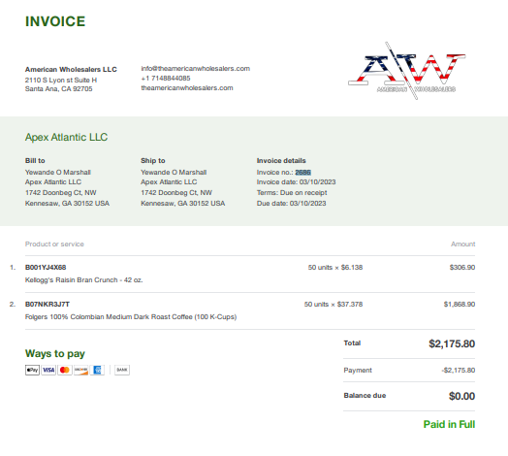The height and width of the screenshot is (456, 508).
Task: Click Yewande O Marshall under Ship to
Action: [x=174, y=173]
